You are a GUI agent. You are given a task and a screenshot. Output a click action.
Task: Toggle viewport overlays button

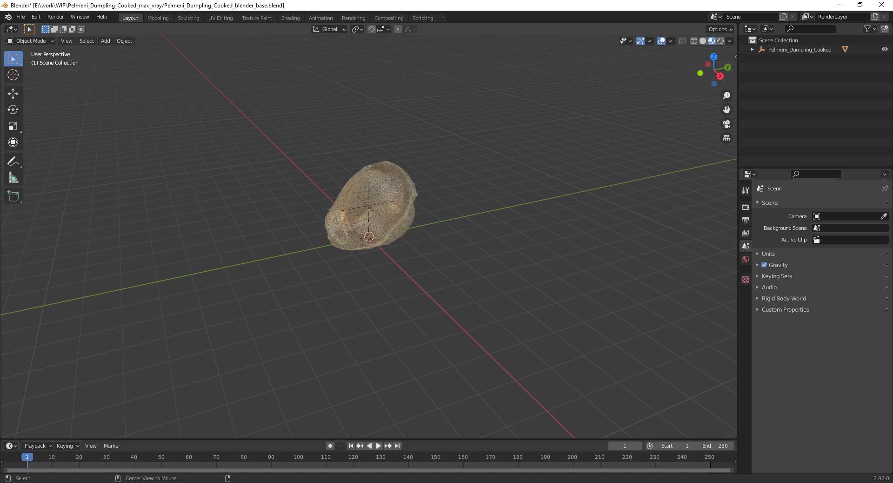click(x=661, y=41)
